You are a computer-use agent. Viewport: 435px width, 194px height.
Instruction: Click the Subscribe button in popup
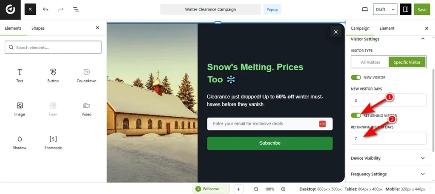point(270,143)
